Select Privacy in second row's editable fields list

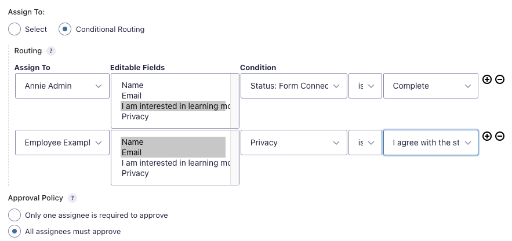pos(135,173)
